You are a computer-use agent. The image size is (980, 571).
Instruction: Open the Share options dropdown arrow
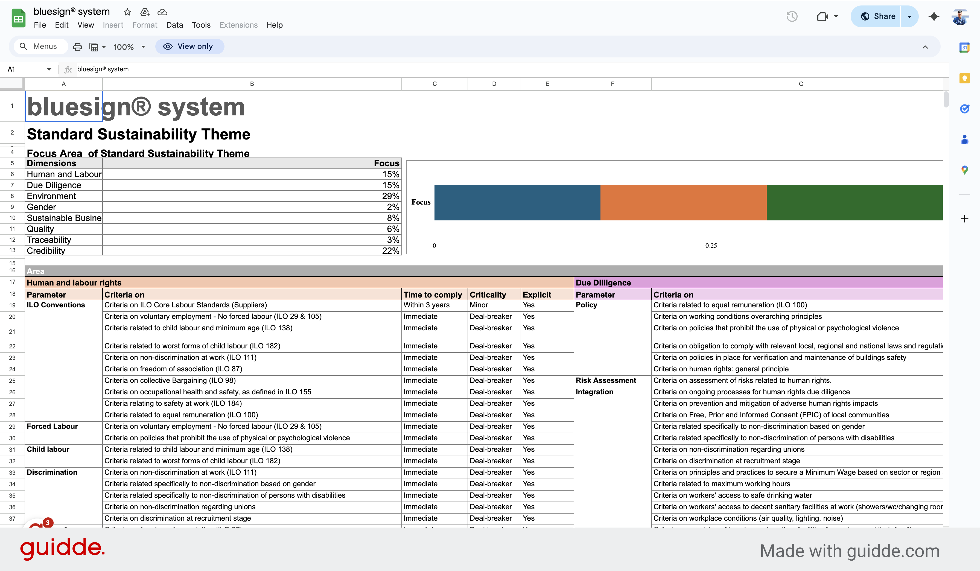click(x=909, y=16)
